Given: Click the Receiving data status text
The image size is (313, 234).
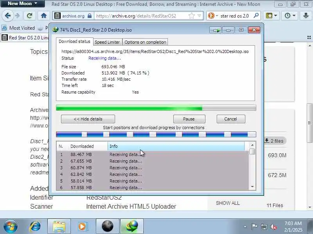Looking at the screenshot, I should tap(104, 58).
